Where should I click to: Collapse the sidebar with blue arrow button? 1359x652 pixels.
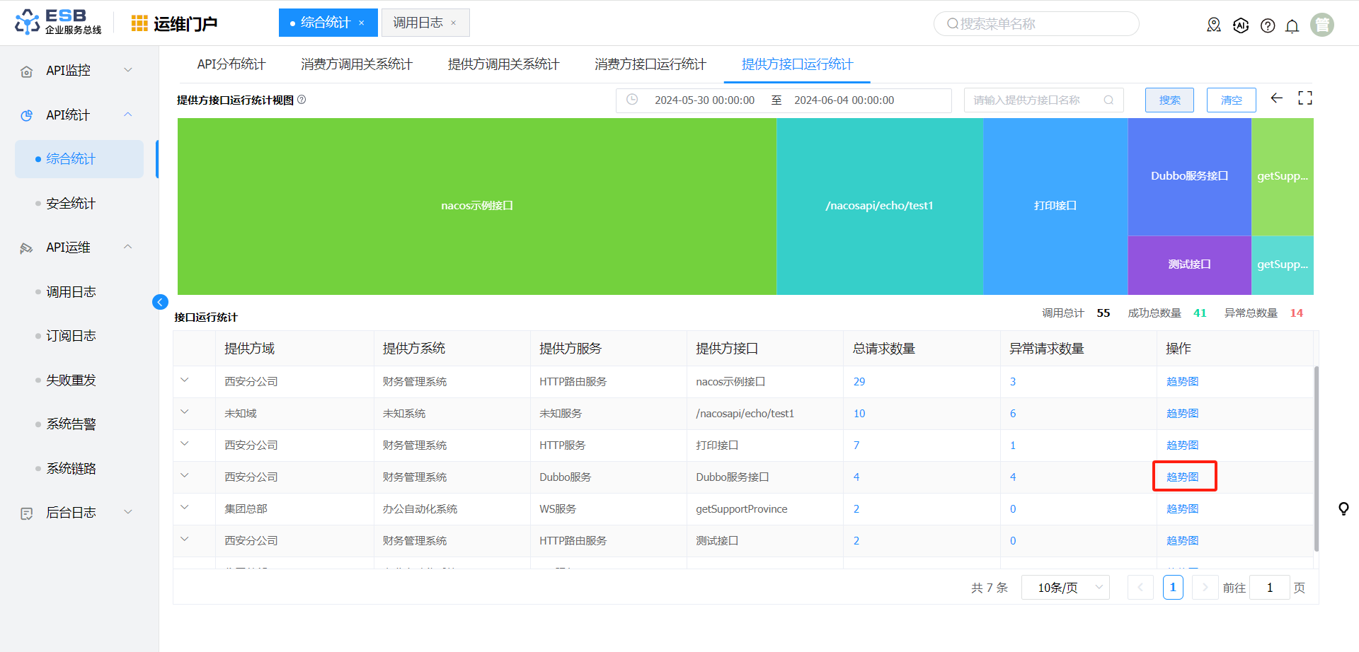tap(160, 302)
